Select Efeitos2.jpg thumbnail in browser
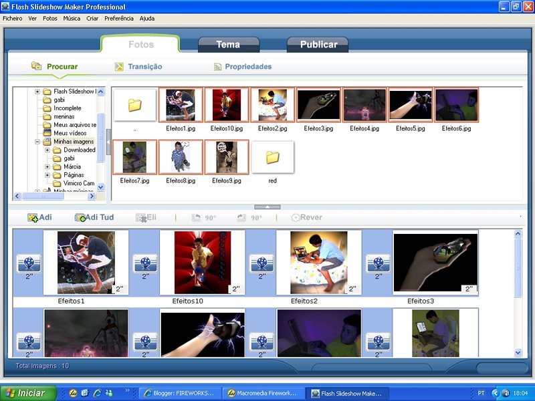This screenshot has width=535, height=401. click(272, 105)
